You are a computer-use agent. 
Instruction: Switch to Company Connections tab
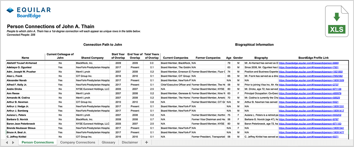(78, 142)
